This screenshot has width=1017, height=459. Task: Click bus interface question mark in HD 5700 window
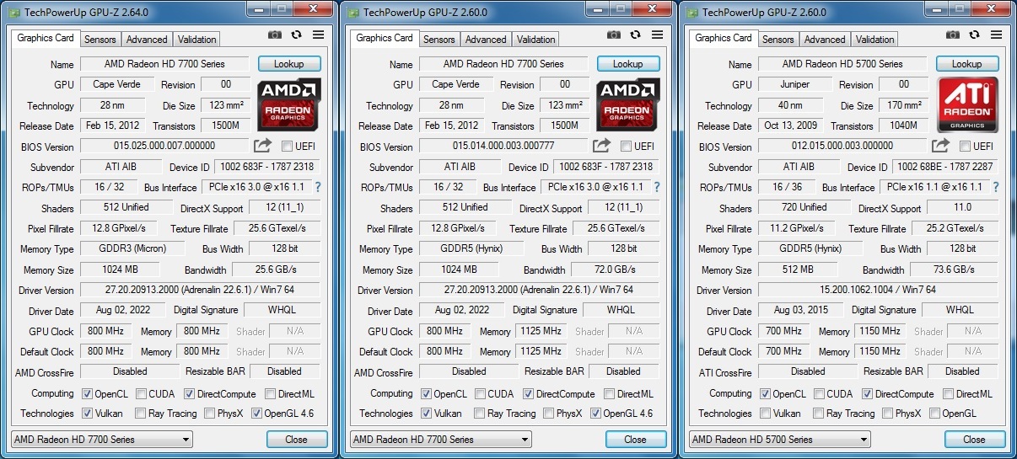pyautogui.click(x=996, y=187)
